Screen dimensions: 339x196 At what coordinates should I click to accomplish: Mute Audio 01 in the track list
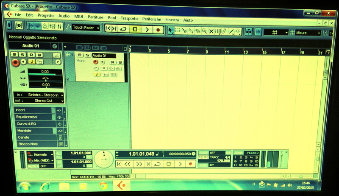pos(80,55)
